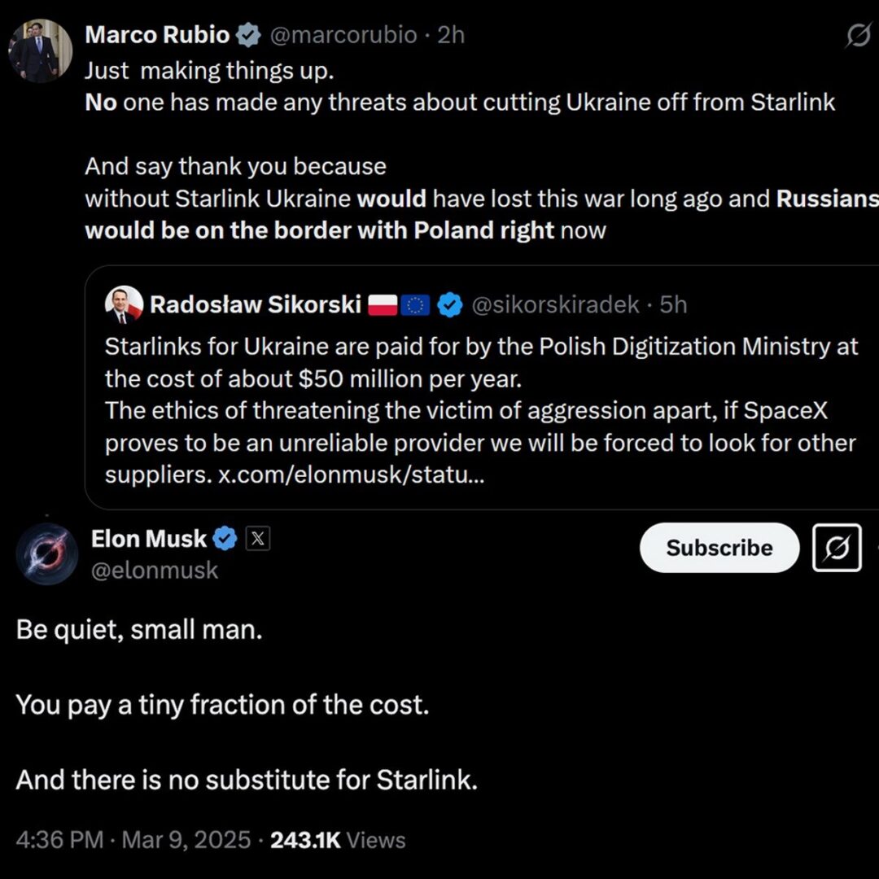Go to the @sikorskiradek handle
The height and width of the screenshot is (879, 879).
(557, 305)
